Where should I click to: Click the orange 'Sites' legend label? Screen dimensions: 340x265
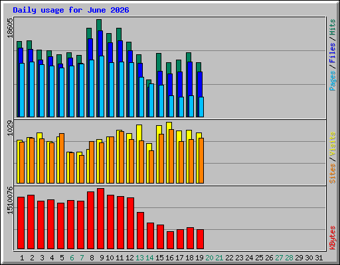click(333, 174)
